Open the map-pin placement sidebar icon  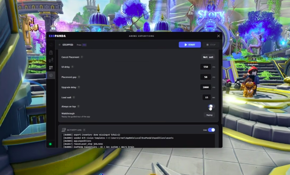51,60
